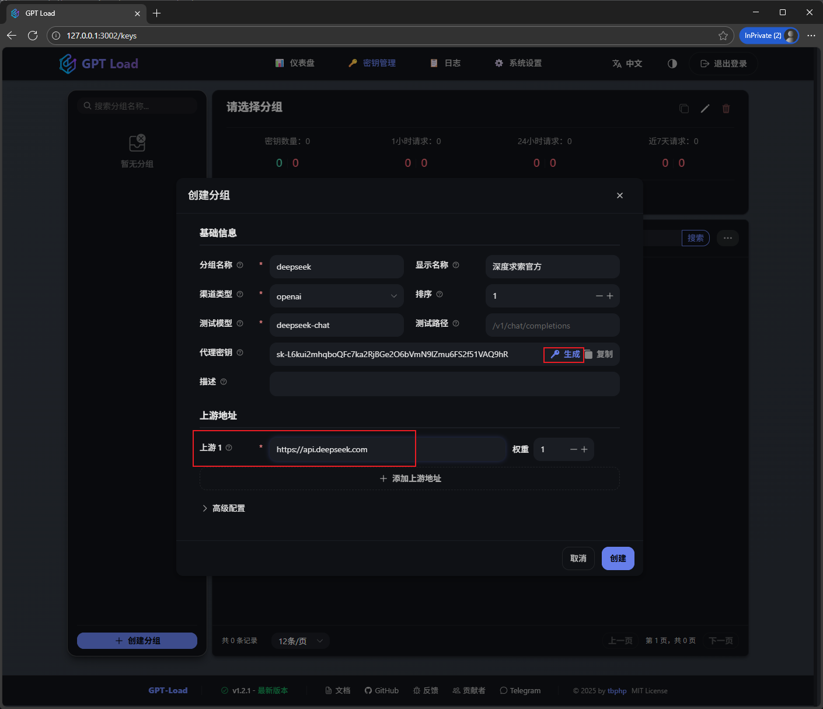The image size is (823, 709).
Task: Copy the proxy key
Action: pos(599,354)
